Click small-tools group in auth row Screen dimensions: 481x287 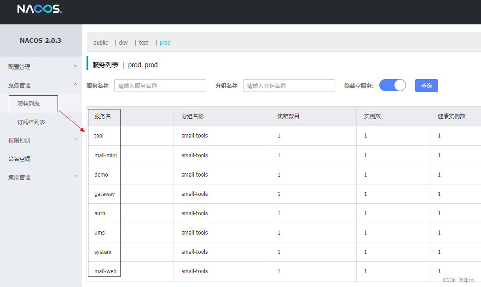click(195, 213)
